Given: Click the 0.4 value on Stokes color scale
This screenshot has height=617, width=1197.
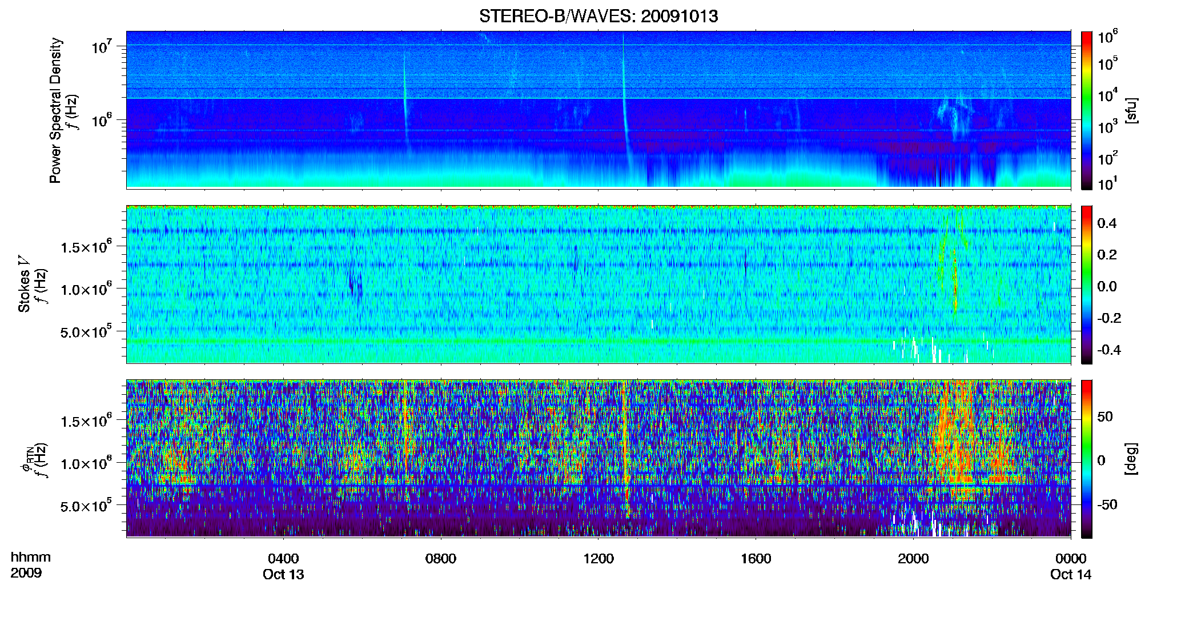Looking at the screenshot, I should pyautogui.click(x=1107, y=223).
